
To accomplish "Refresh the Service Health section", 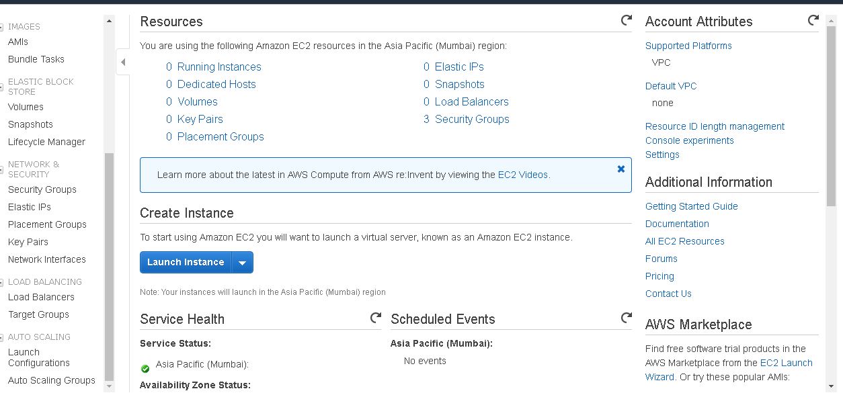I will pos(375,318).
